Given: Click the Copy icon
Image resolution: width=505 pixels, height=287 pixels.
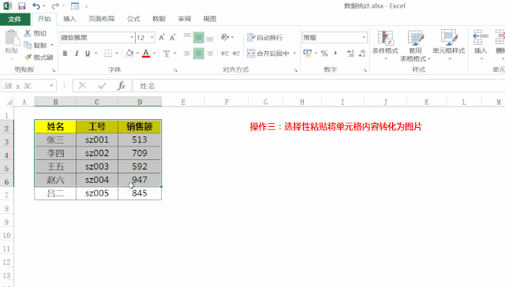Looking at the screenshot, I should 28,45.
